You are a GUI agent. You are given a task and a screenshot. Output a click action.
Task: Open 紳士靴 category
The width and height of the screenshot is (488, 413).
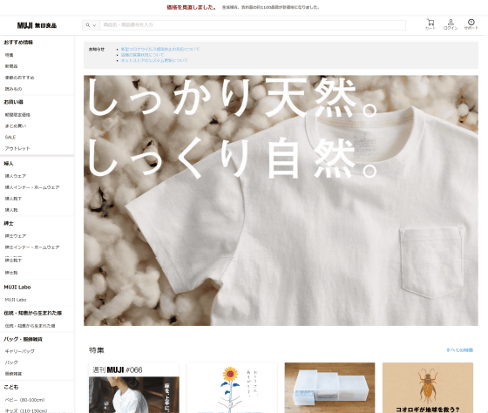11,273
